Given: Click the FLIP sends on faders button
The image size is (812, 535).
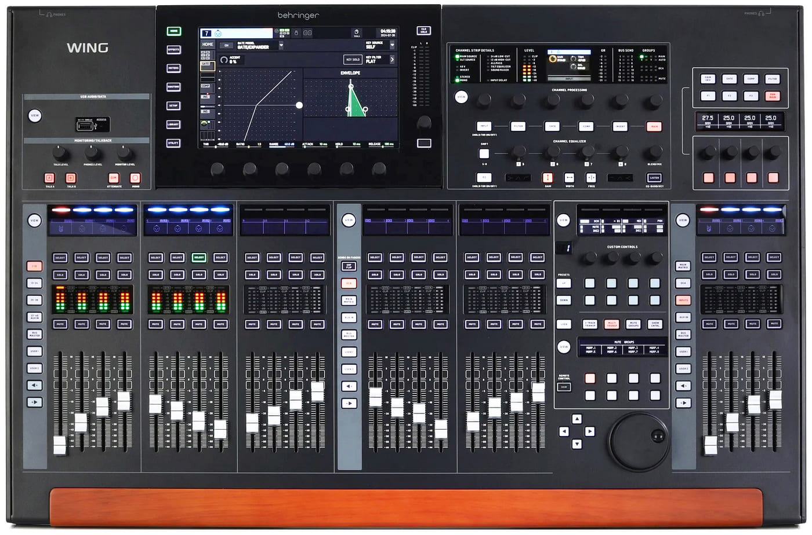Looking at the screenshot, I should coord(349,266).
